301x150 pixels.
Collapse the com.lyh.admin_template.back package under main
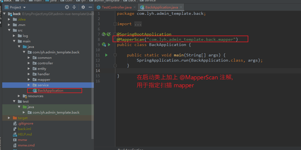(x=24, y=52)
